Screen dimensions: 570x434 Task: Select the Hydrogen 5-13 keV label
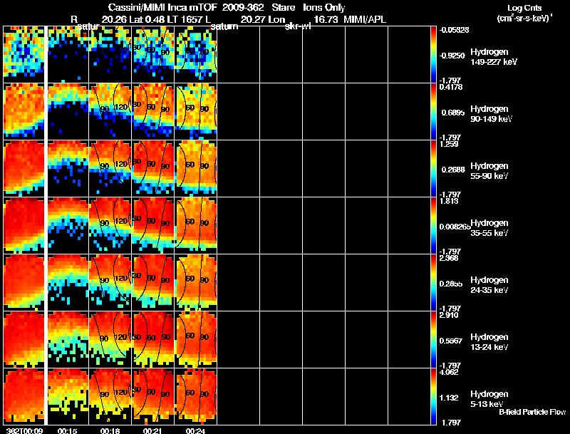pos(489,399)
